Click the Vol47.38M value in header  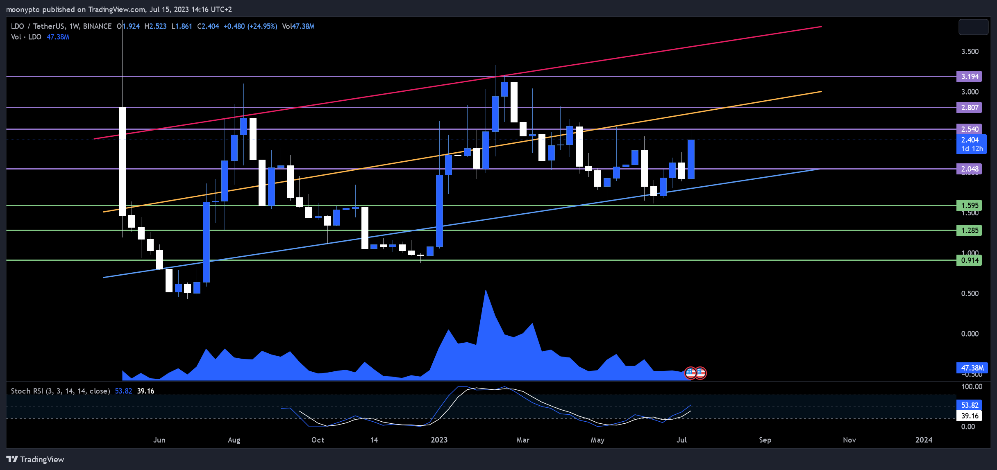tap(298, 26)
